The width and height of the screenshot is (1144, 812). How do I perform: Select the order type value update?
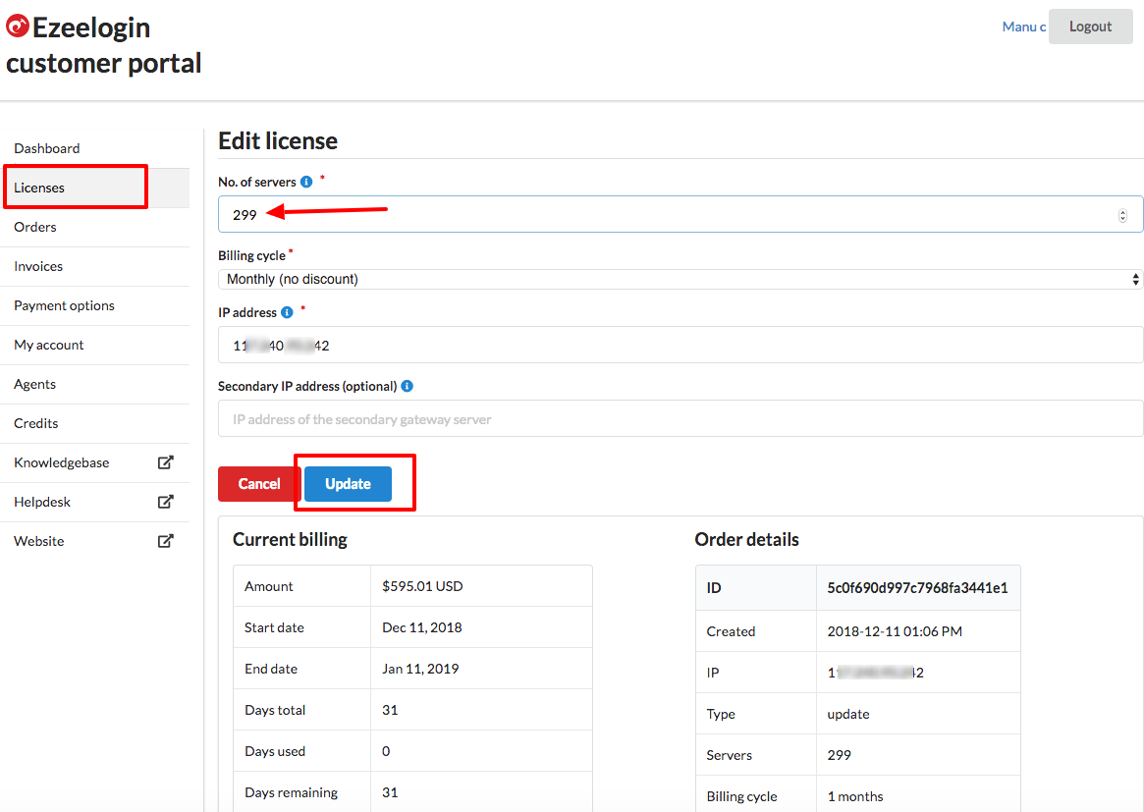click(848, 714)
